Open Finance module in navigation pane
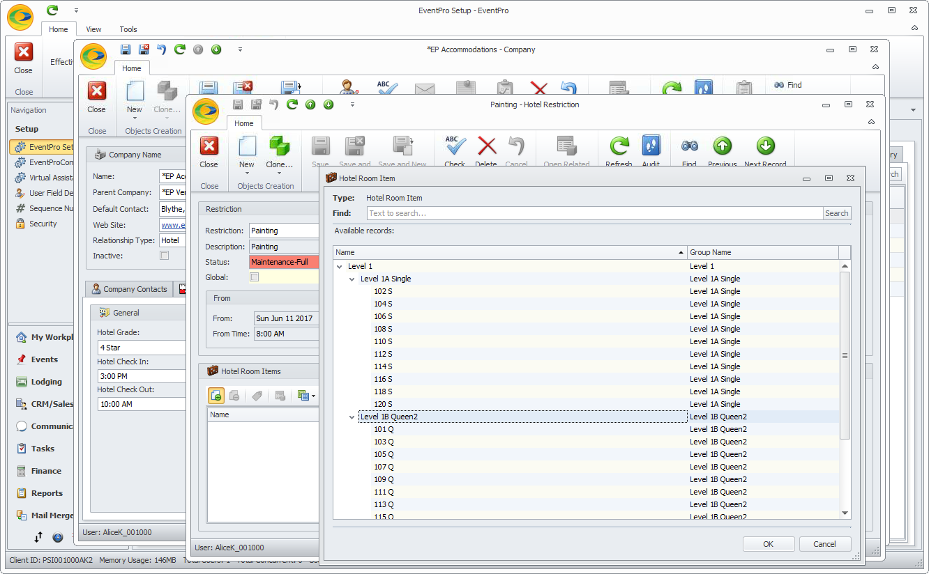This screenshot has width=929, height=574. tap(46, 471)
